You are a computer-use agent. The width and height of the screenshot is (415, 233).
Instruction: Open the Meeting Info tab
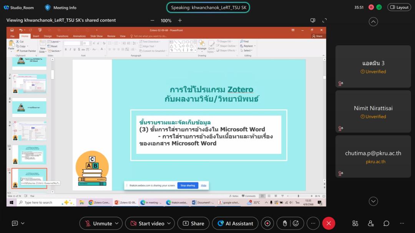click(61, 7)
